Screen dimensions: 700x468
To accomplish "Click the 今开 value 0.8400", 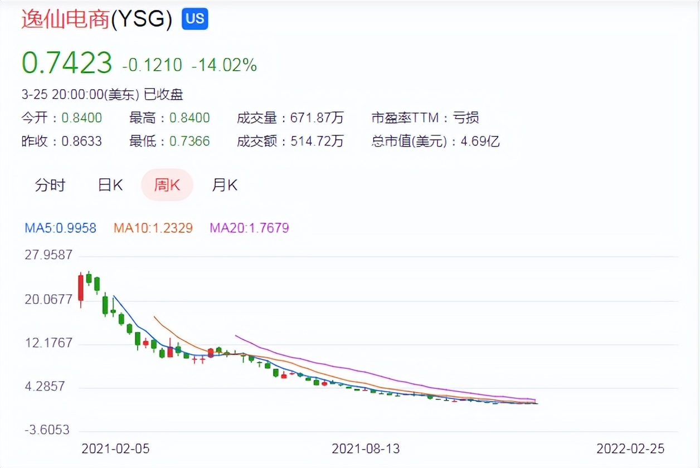I will pyautogui.click(x=82, y=118).
